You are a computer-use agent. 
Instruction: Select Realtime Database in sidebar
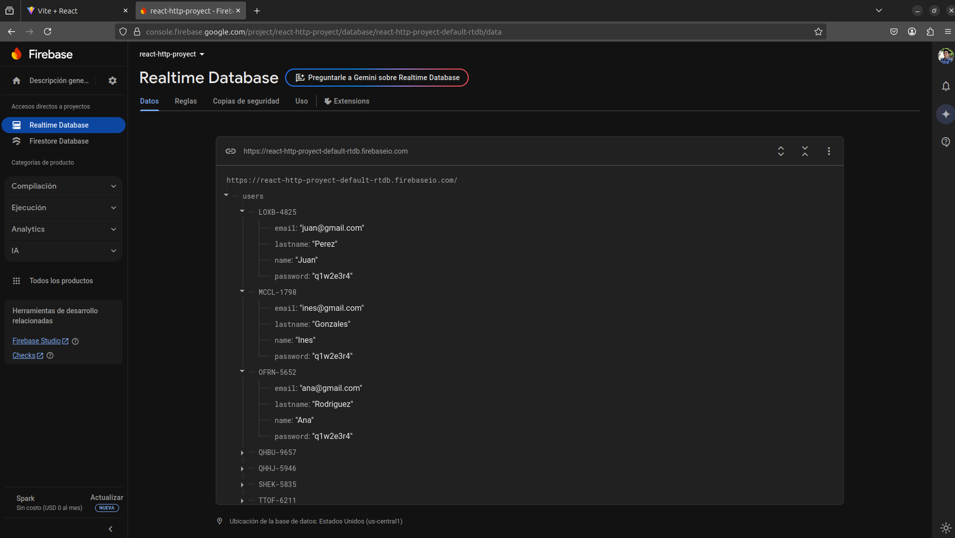pos(64,125)
